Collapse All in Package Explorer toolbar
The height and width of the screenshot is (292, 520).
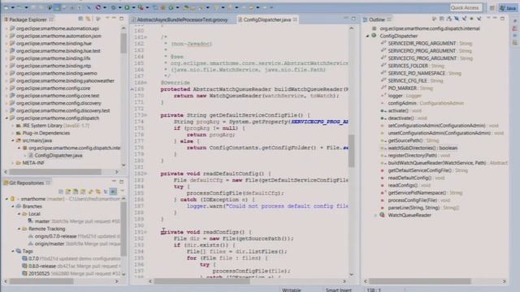(x=80, y=19)
